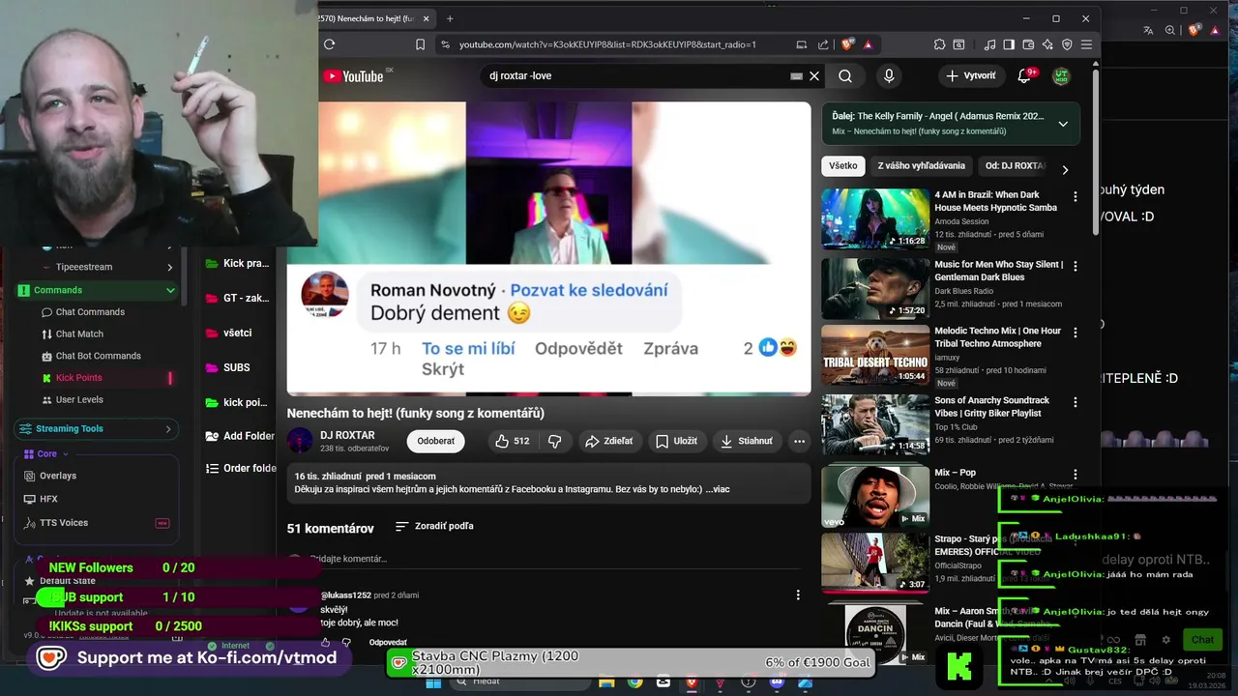This screenshot has height=696, width=1238.
Task: Go to YouTube home via logo
Action: click(x=354, y=76)
